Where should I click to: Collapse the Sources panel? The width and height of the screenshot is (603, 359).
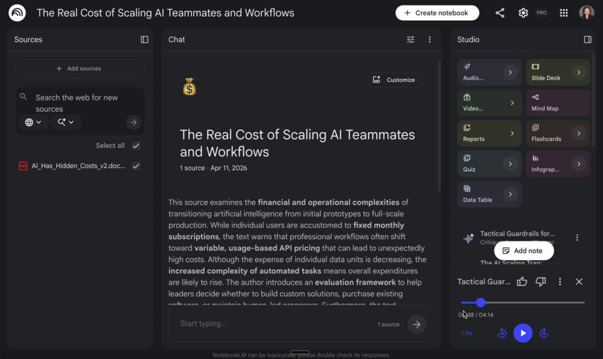click(144, 39)
